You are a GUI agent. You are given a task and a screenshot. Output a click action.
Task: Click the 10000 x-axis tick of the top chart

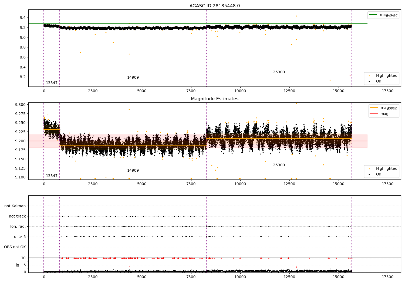[x=240, y=91]
